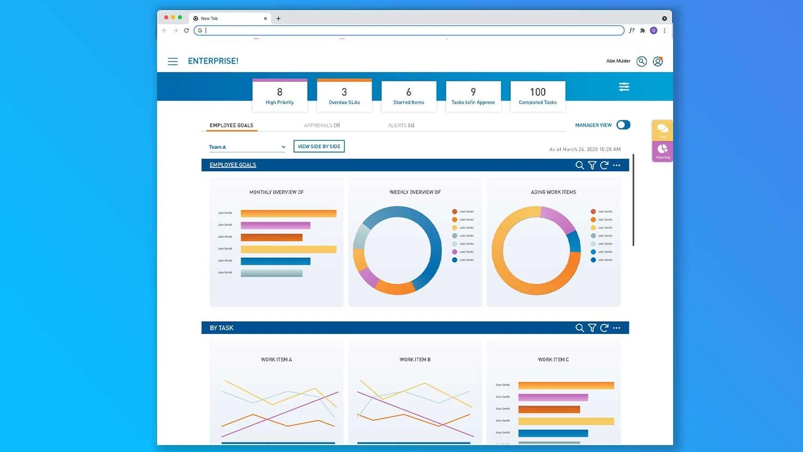Viewport: 803px width, 452px height.
Task: Refresh the By Task panel
Action: pyautogui.click(x=604, y=328)
